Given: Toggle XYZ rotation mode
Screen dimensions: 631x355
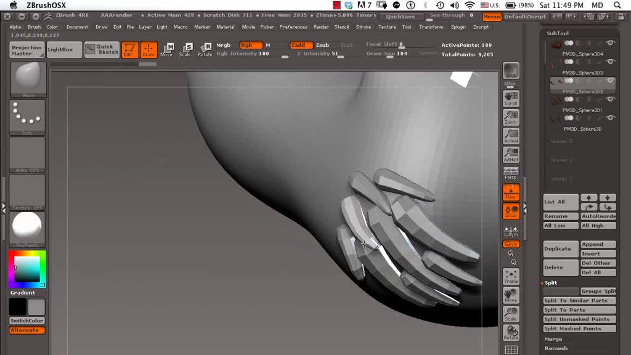Looking at the screenshot, I should coord(511,244).
